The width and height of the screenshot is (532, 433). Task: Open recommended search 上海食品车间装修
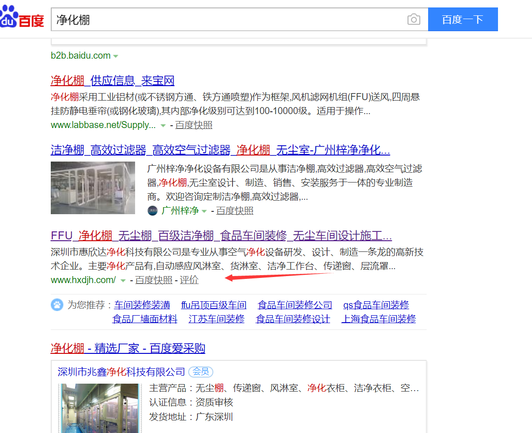(x=378, y=319)
